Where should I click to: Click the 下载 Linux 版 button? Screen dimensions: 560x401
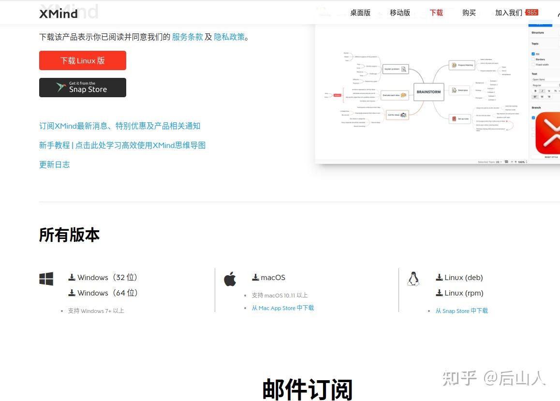(82, 60)
